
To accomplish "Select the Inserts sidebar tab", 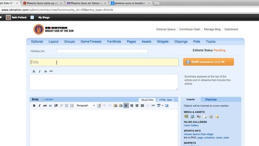I will click(191, 99).
